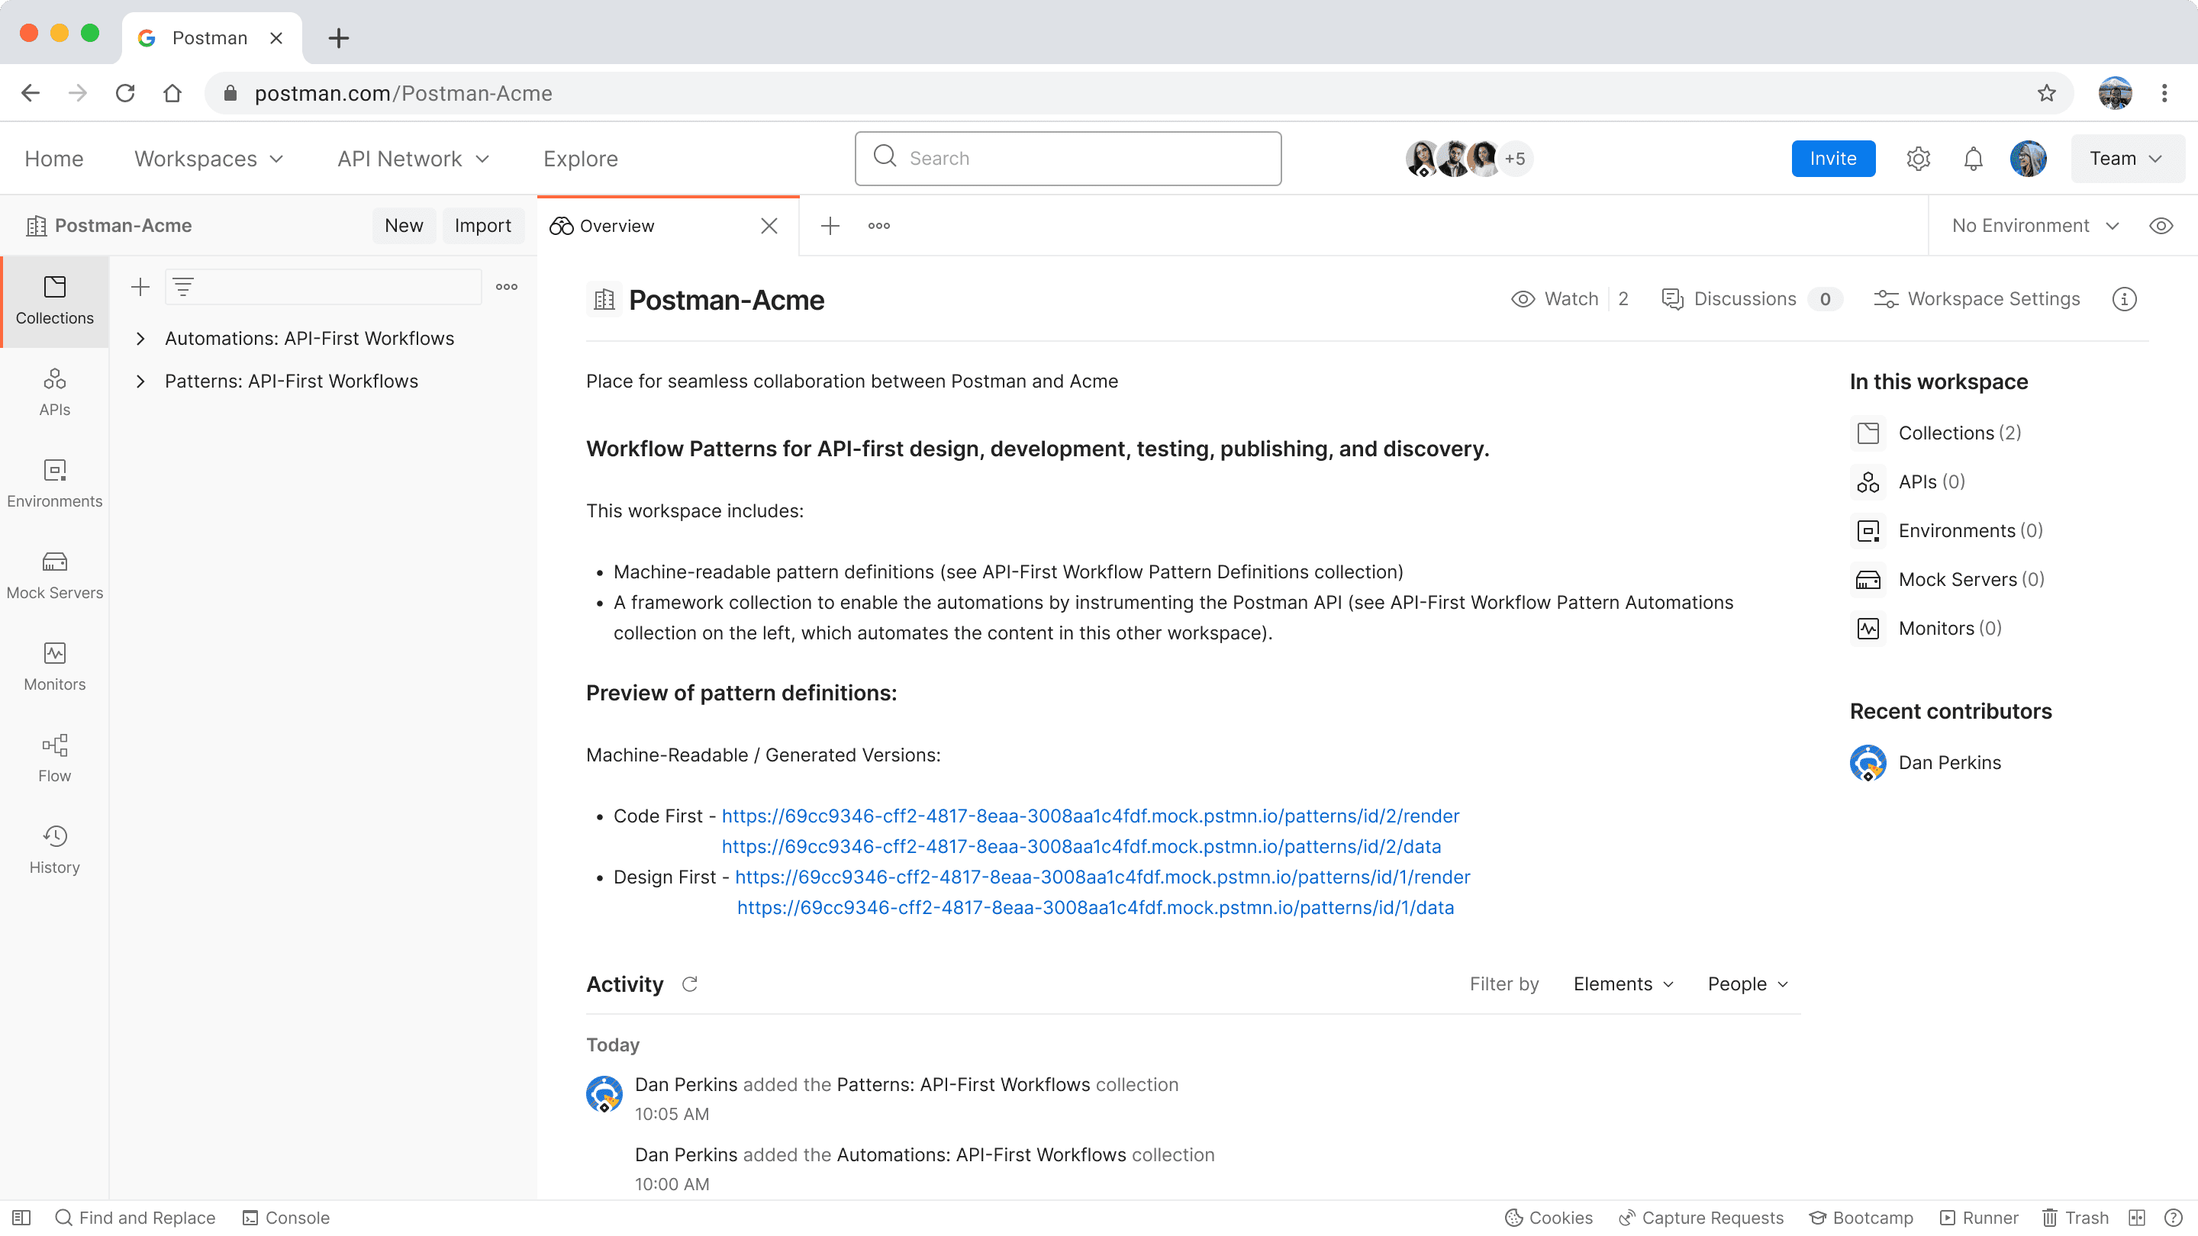Click the Invite button
The image size is (2198, 1236).
(1832, 159)
